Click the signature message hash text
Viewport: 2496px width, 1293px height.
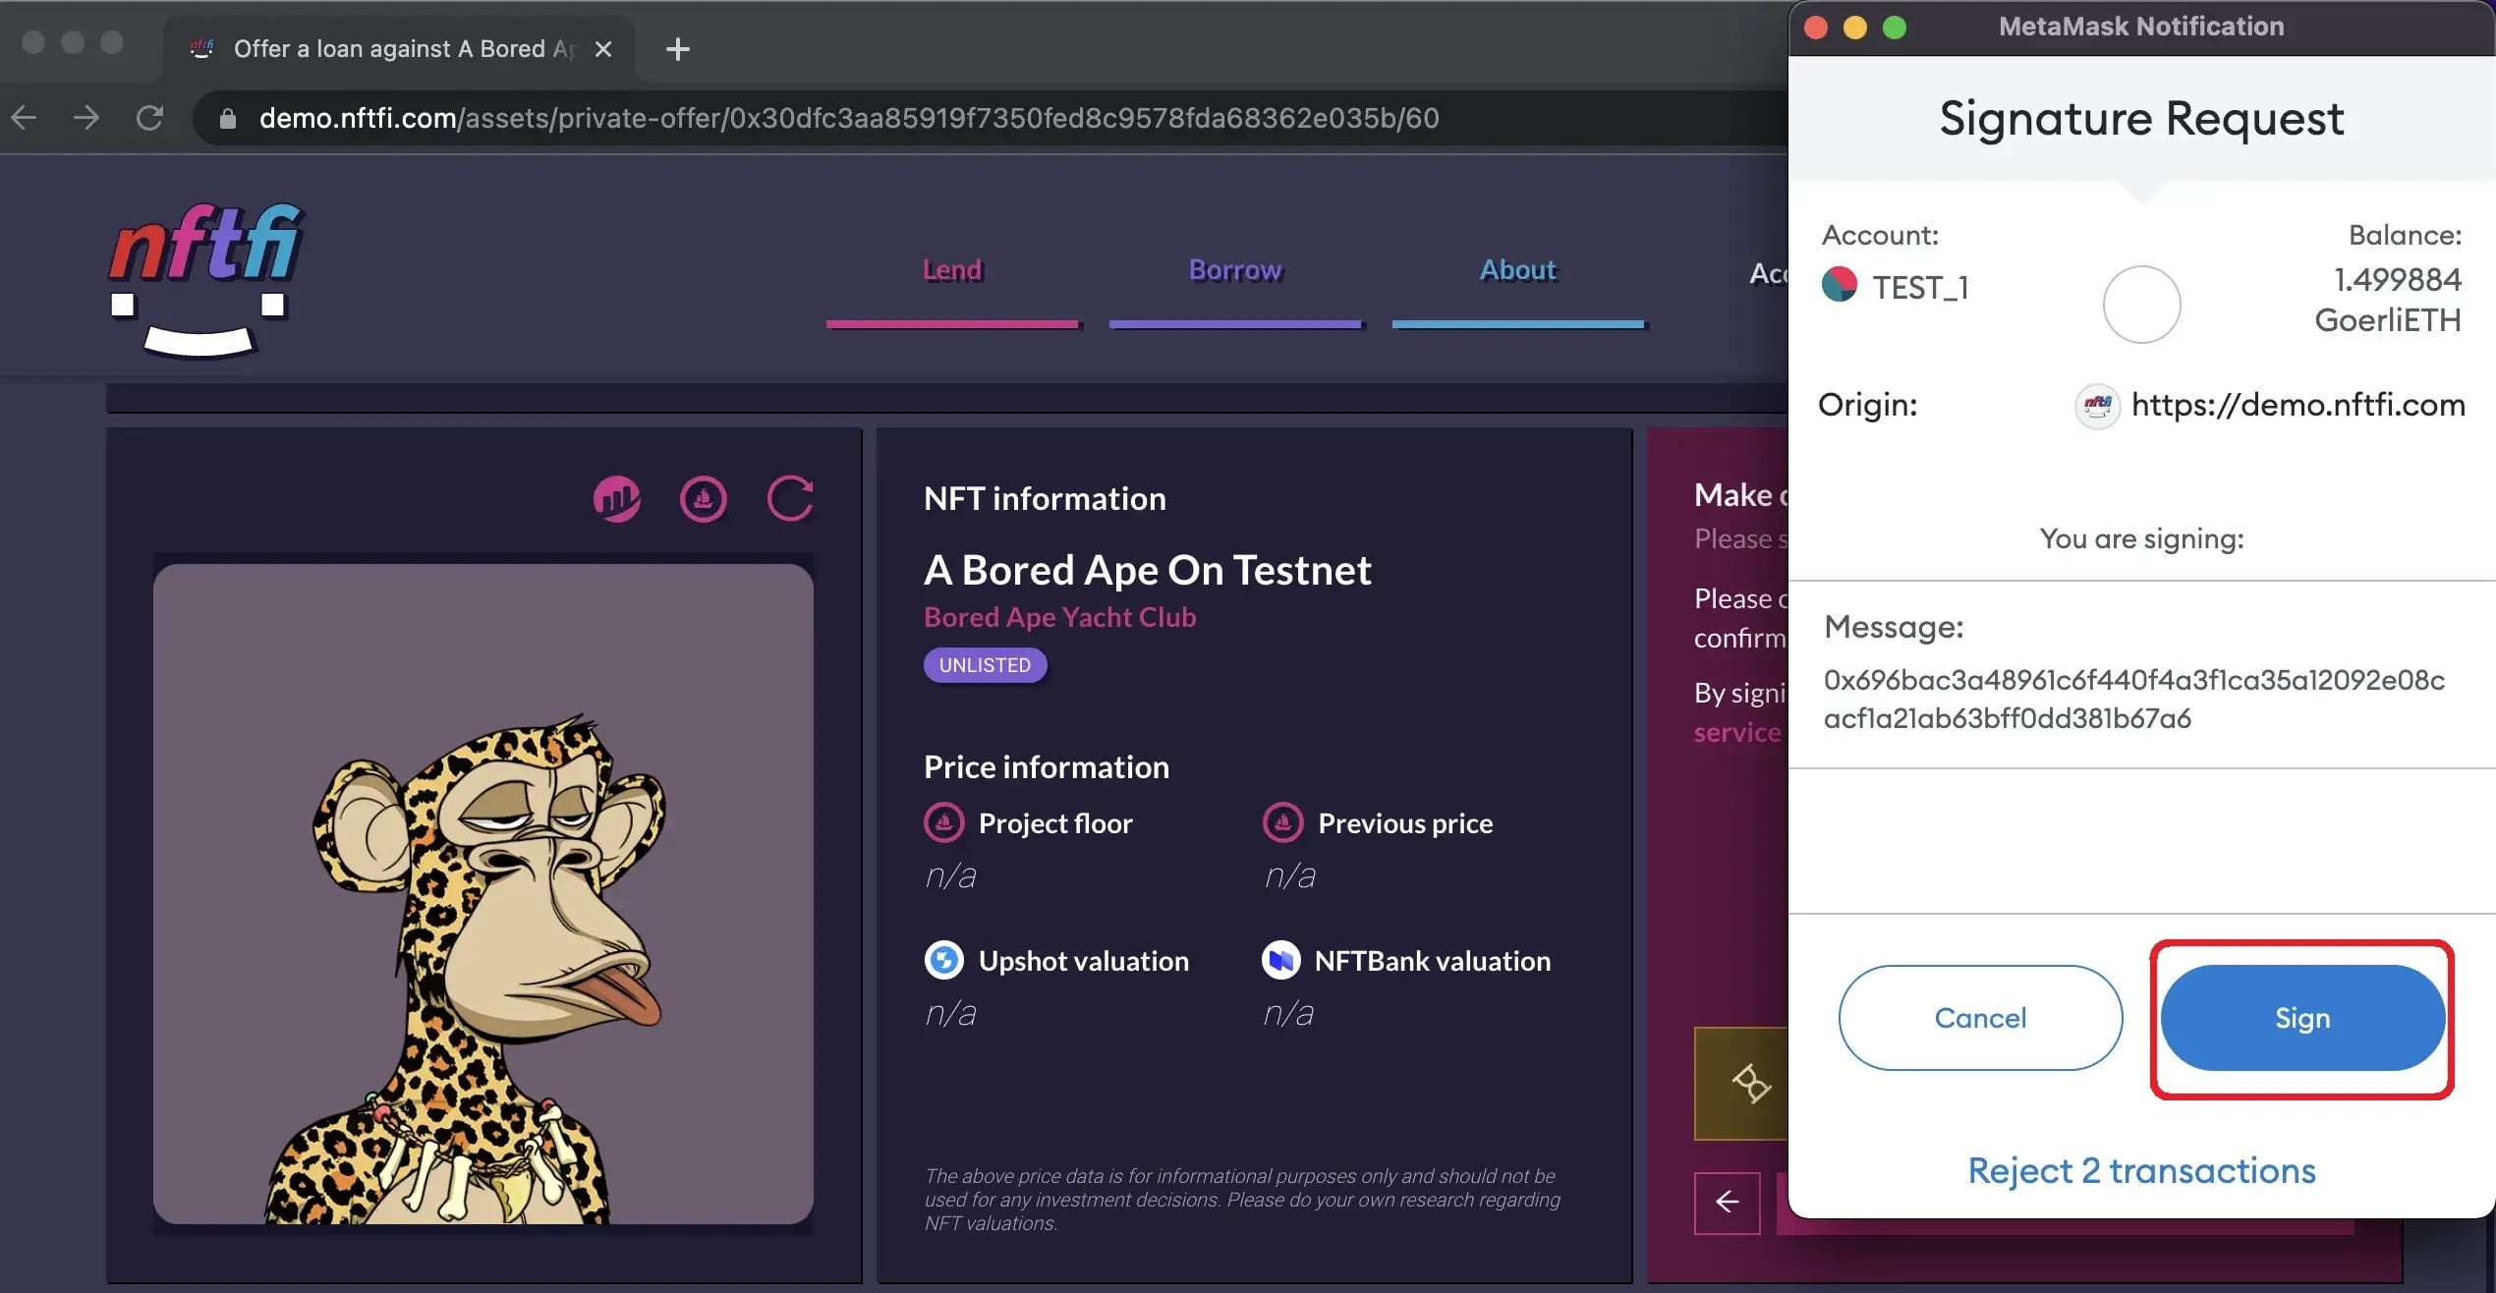click(x=2134, y=699)
